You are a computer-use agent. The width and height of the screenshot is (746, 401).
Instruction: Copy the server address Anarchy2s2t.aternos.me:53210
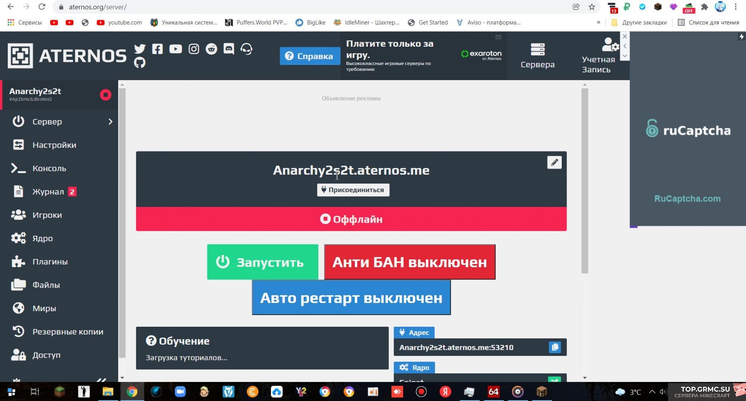coord(555,347)
